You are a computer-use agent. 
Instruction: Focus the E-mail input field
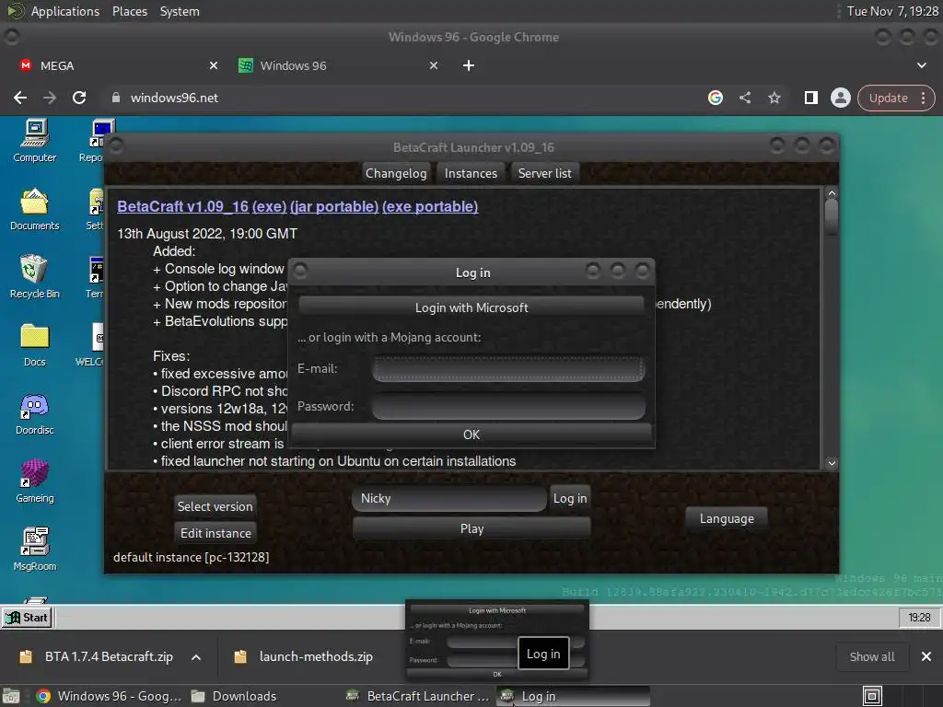click(x=508, y=368)
